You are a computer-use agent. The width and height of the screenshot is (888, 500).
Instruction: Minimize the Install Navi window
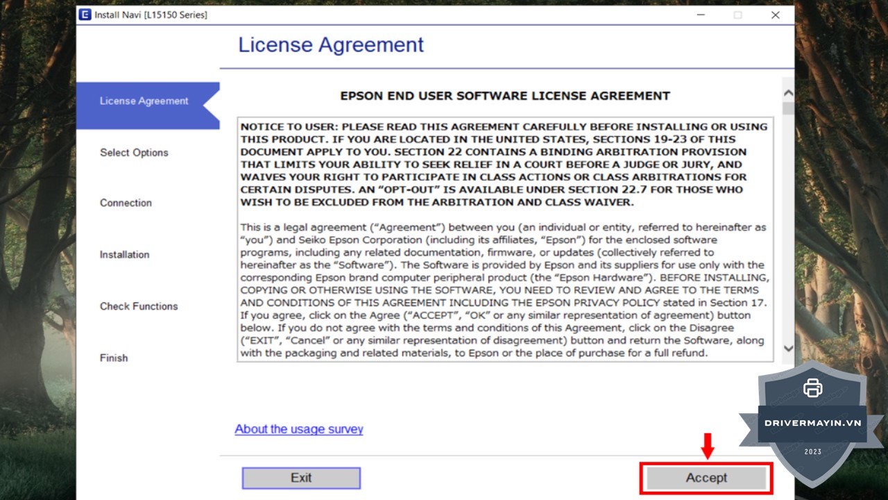tap(699, 15)
